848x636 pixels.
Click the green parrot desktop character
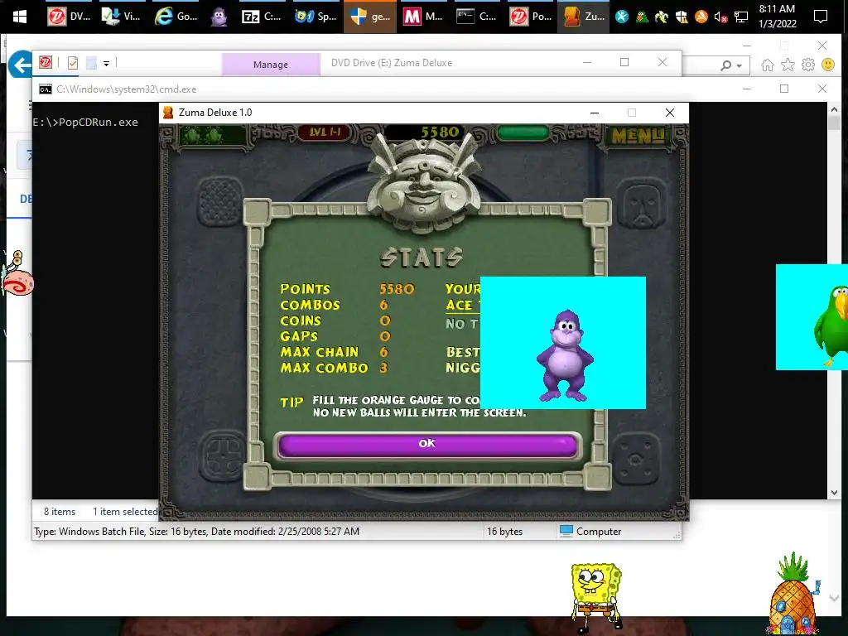831,325
